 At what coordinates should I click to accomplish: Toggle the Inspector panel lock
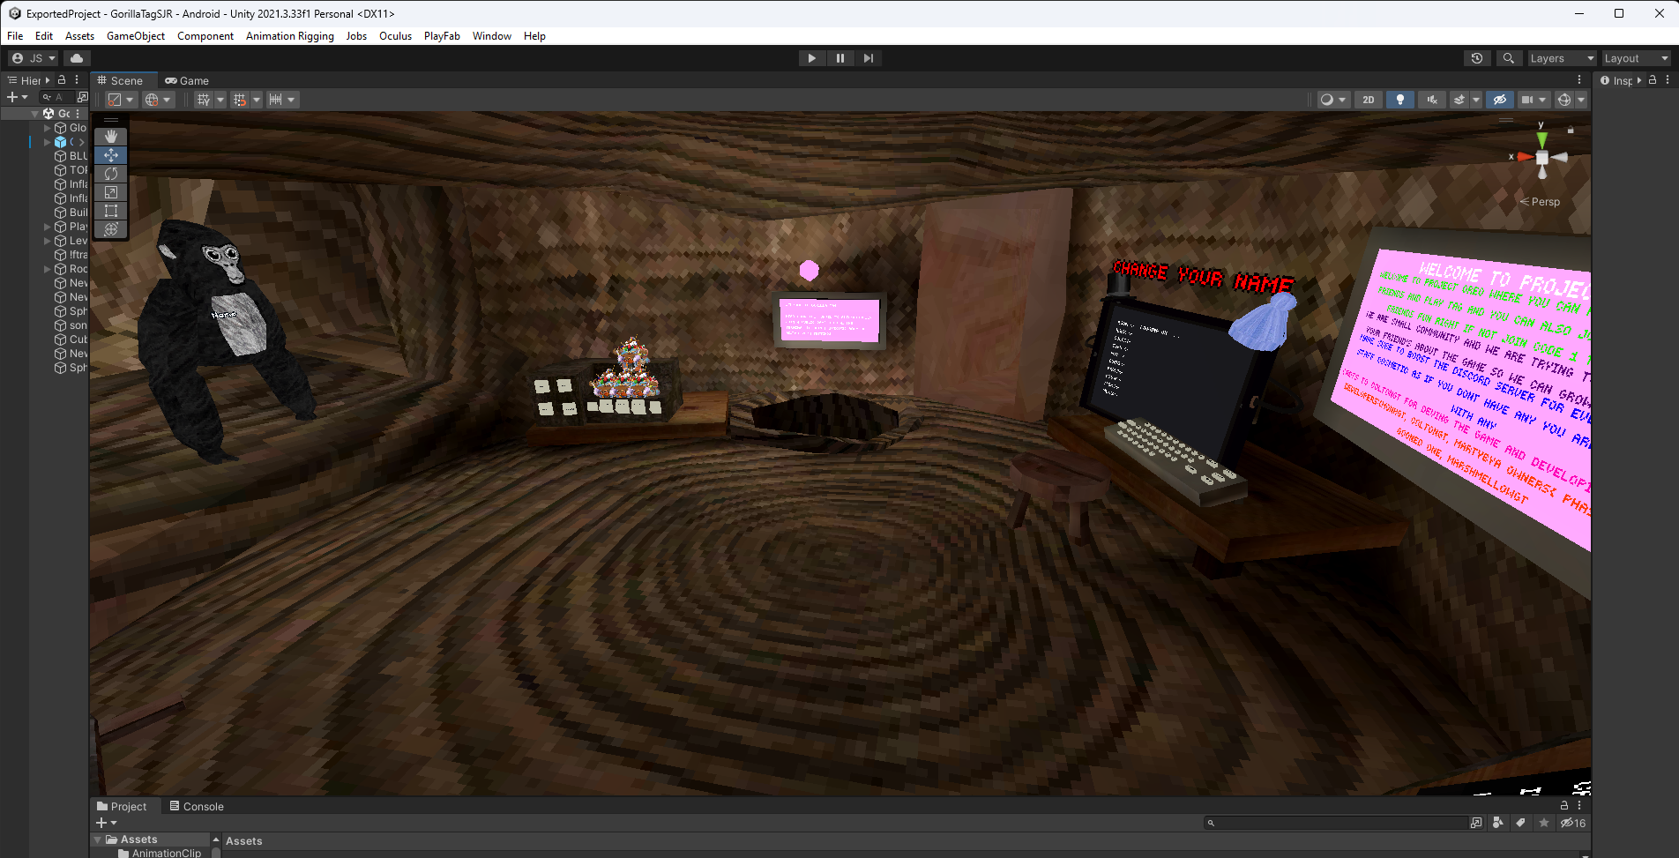(x=1653, y=80)
